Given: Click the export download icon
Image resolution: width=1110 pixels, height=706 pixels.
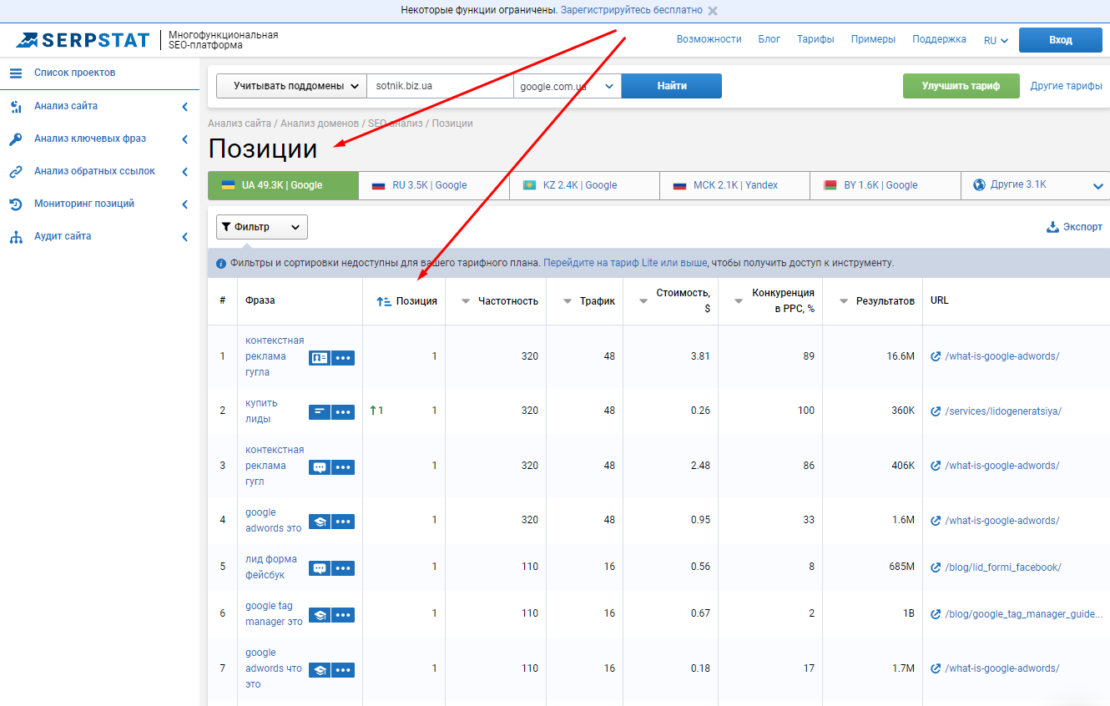Looking at the screenshot, I should pyautogui.click(x=1052, y=227).
